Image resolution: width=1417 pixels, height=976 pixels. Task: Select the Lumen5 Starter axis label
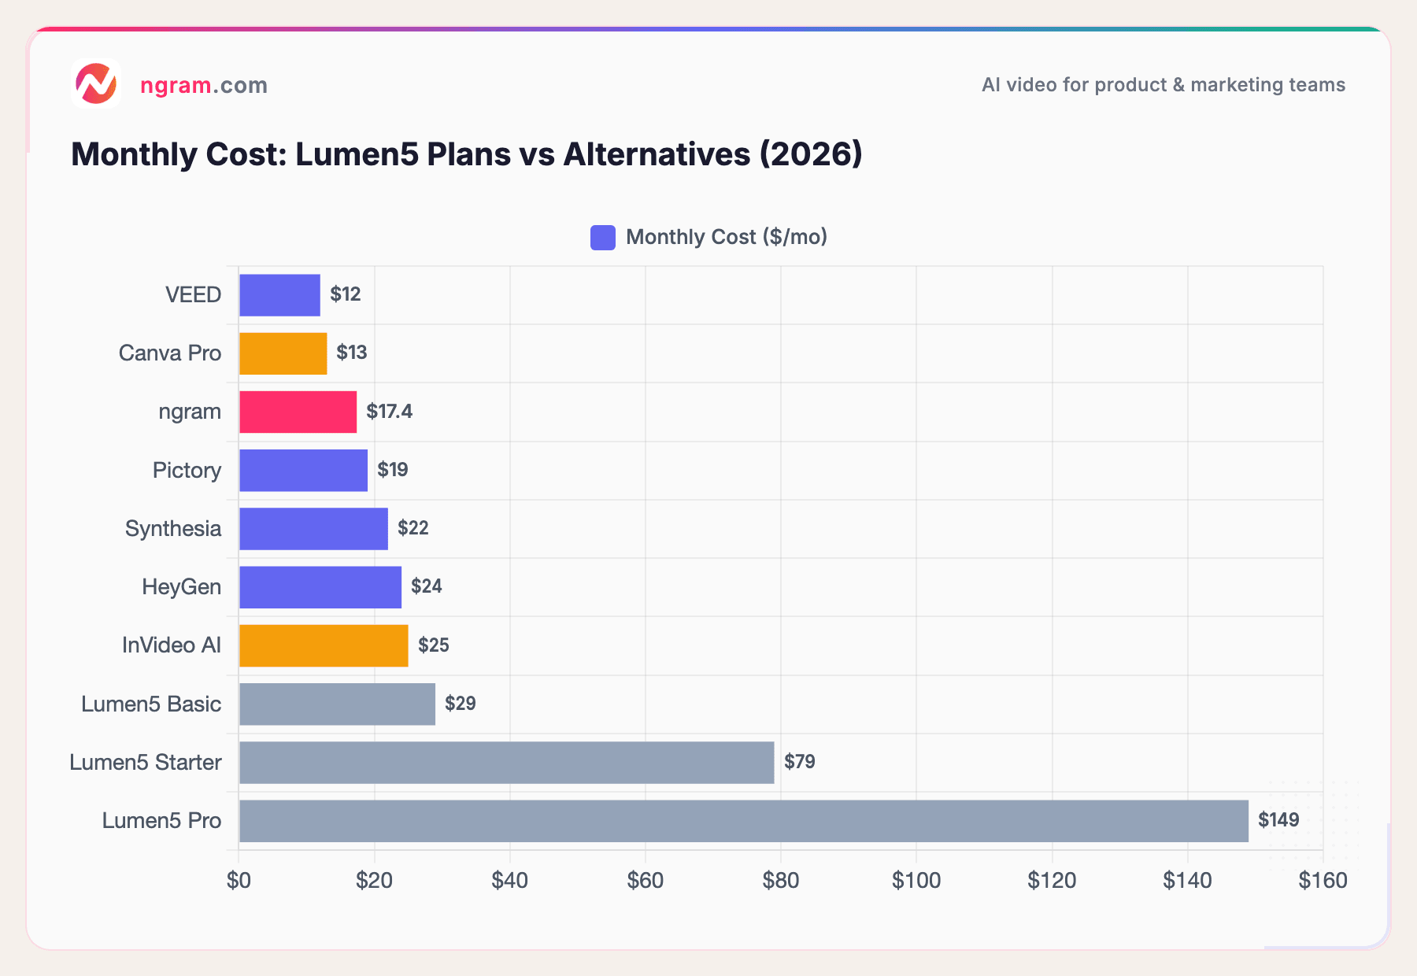(146, 762)
